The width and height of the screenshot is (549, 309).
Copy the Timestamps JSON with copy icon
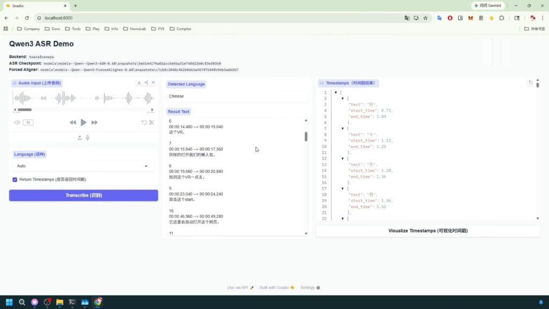coord(530,83)
